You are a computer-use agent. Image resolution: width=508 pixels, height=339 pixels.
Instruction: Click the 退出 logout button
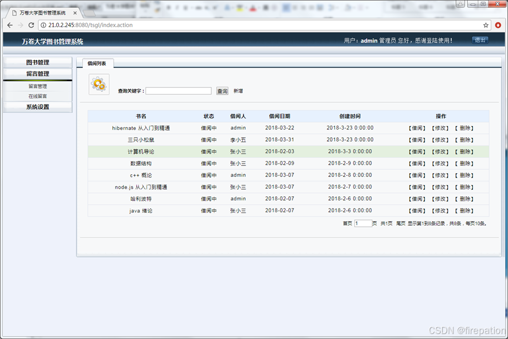[480, 40]
